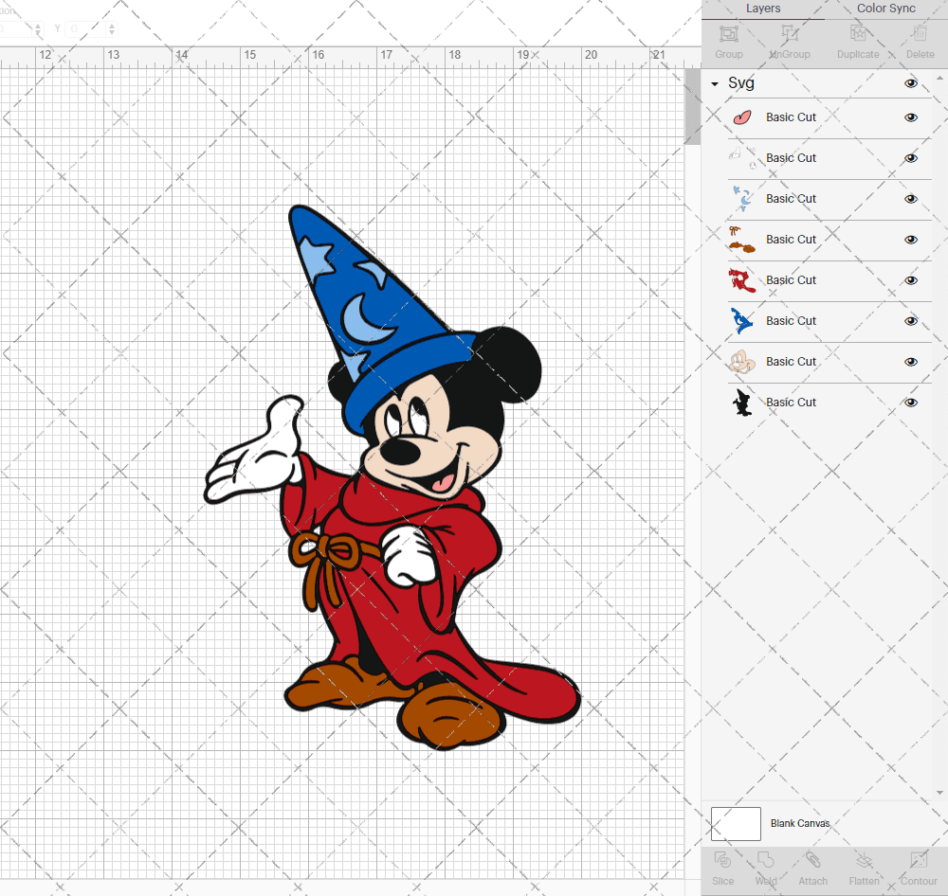Select the pink mouth layer thumbnail
Image resolution: width=948 pixels, height=896 pixels.
coord(742,117)
